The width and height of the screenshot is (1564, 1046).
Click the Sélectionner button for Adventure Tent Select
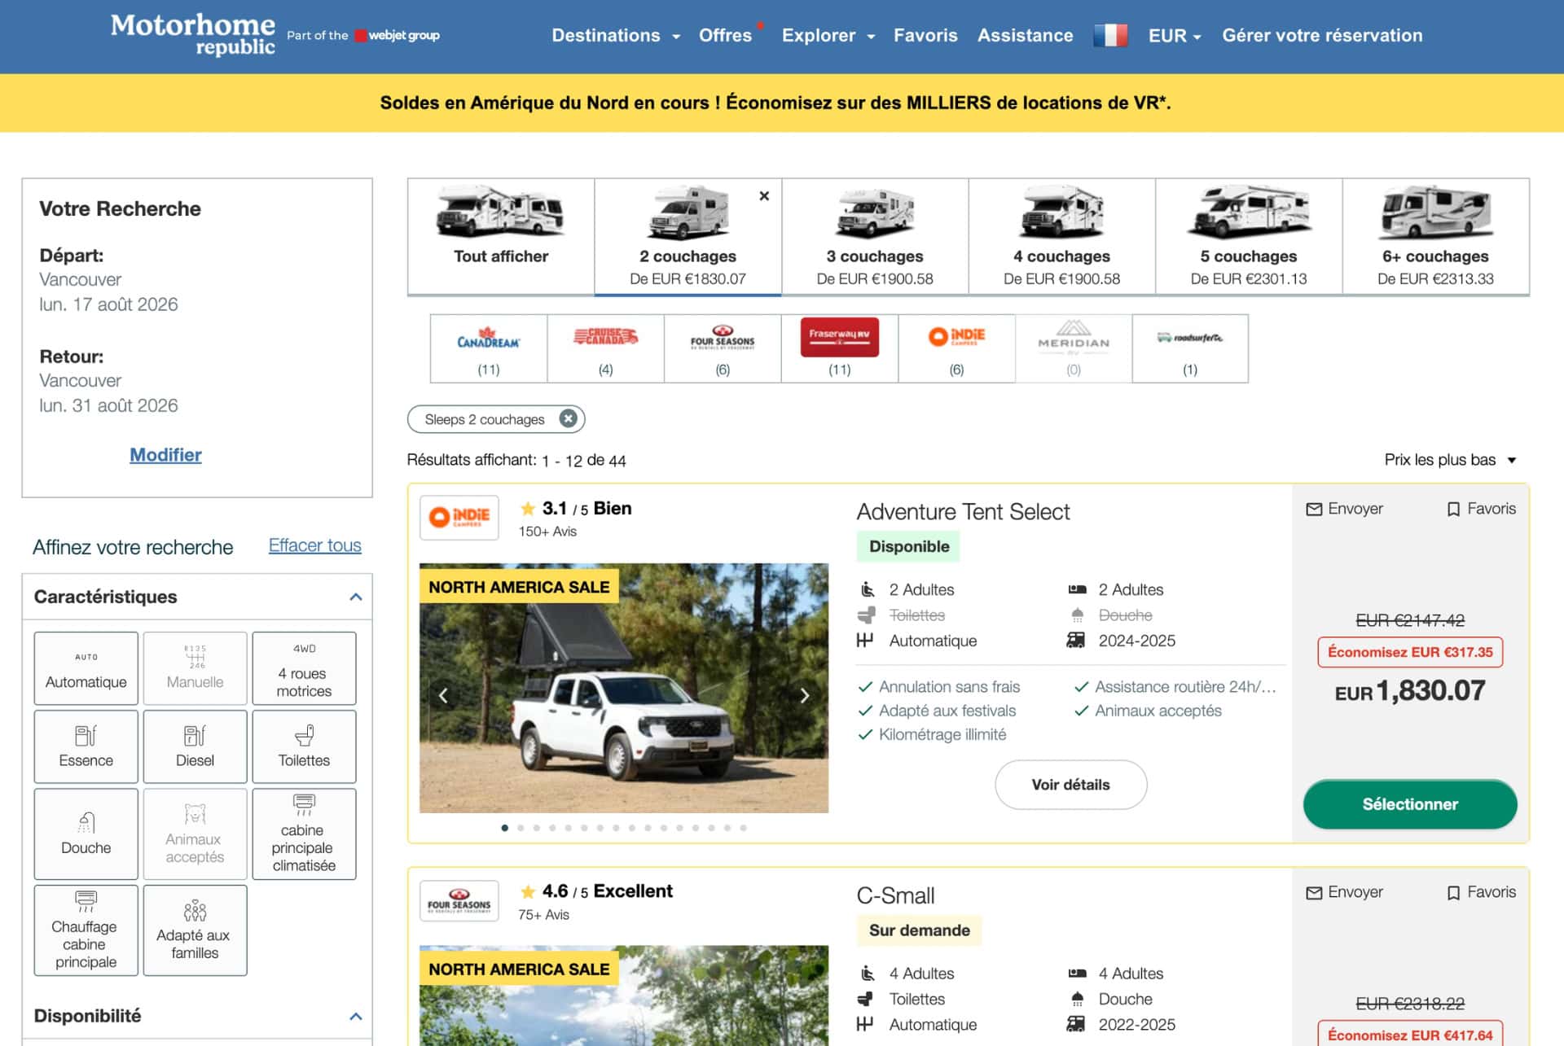[1409, 804]
